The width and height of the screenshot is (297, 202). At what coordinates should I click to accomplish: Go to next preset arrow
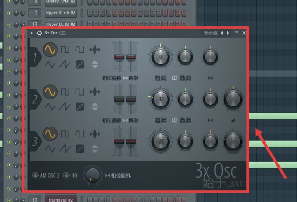pyautogui.click(x=228, y=33)
